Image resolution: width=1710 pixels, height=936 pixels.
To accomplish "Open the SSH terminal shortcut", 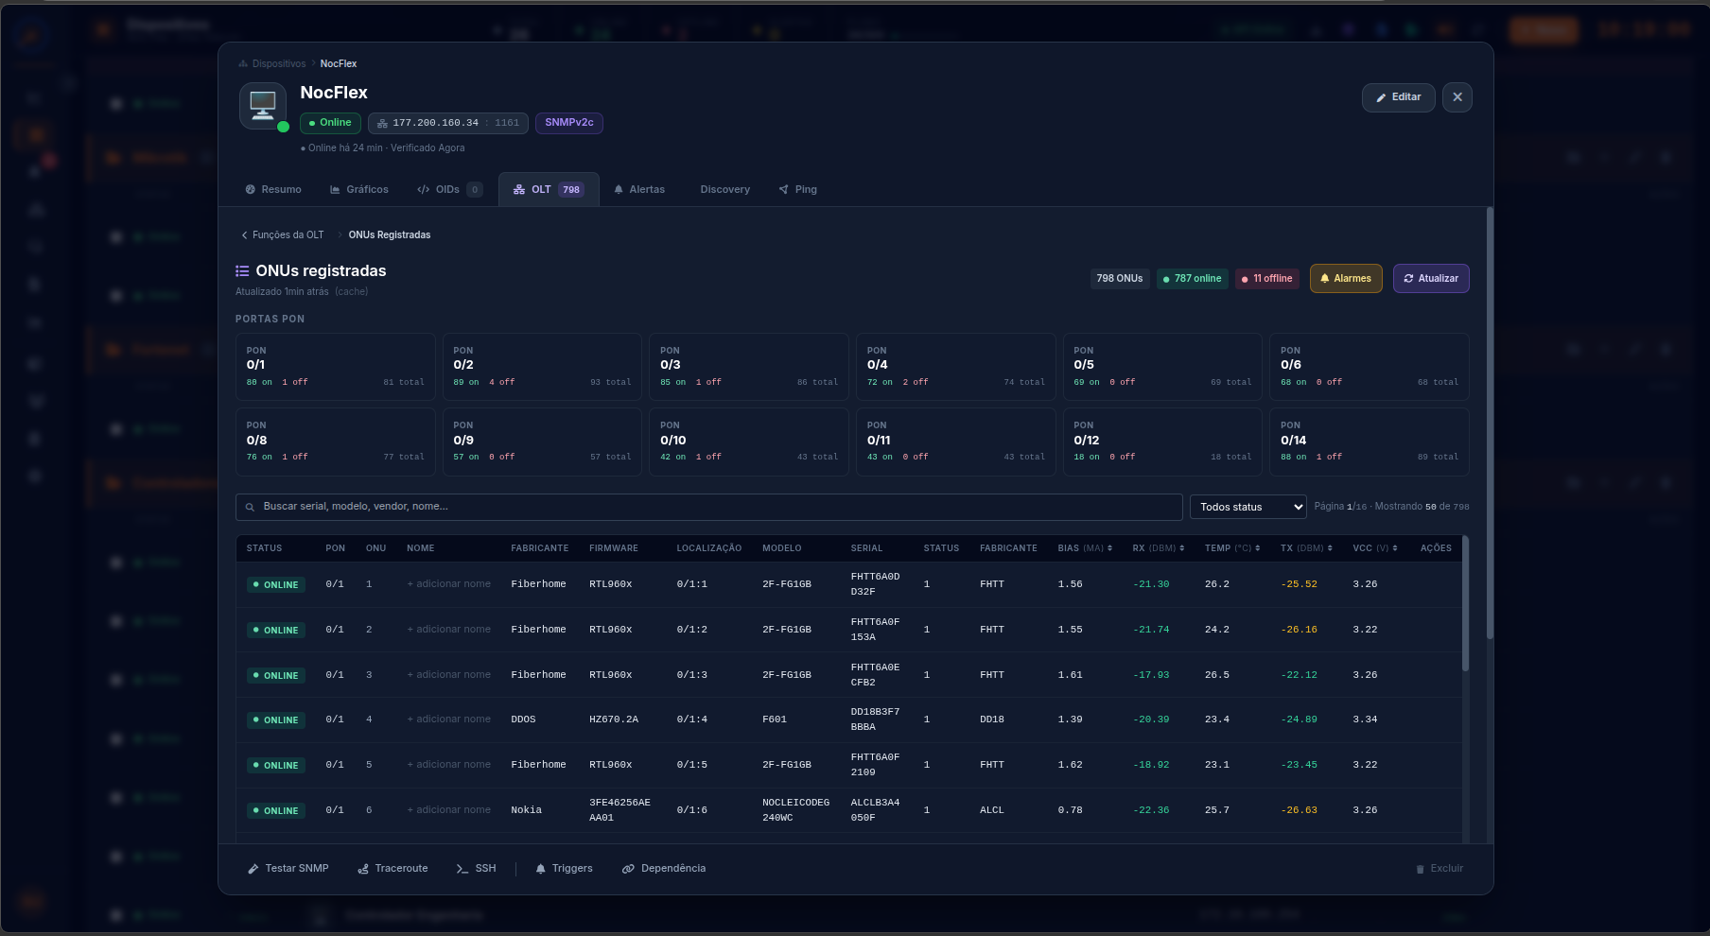I will [476, 868].
